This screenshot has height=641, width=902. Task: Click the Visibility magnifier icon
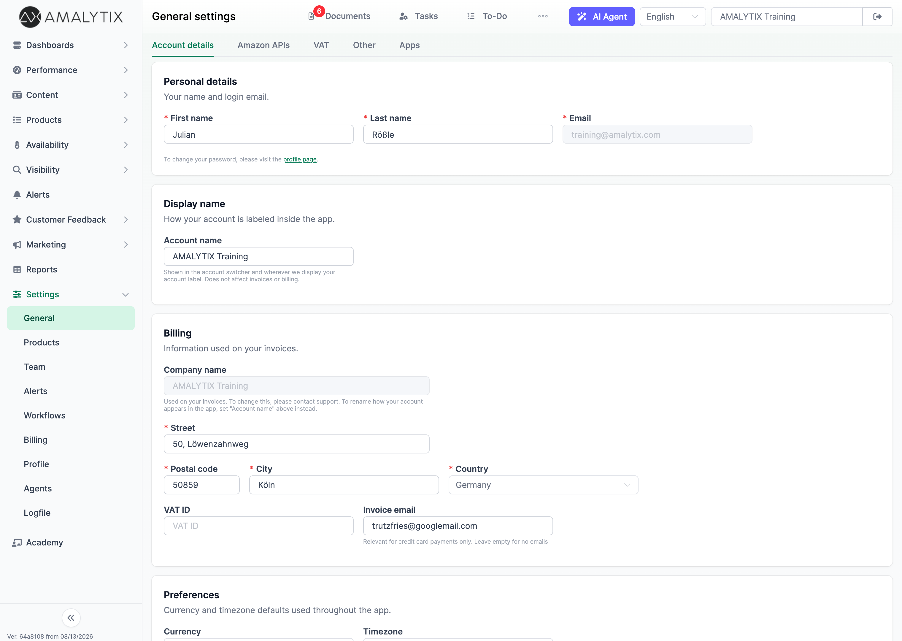click(17, 170)
